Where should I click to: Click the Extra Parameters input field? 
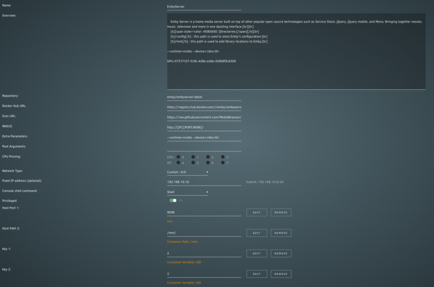click(204, 137)
